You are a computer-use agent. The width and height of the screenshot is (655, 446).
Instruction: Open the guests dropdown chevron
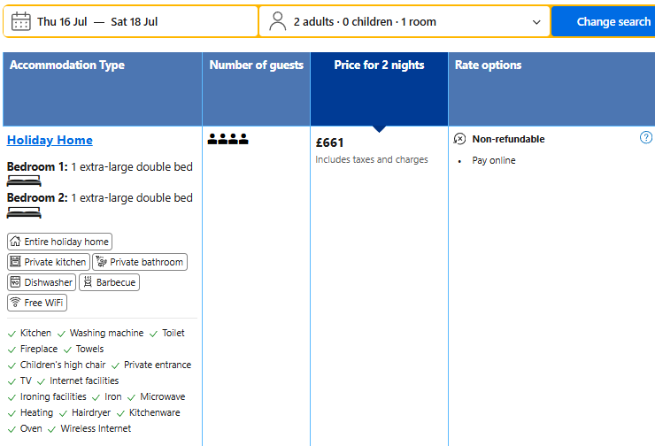[536, 22]
